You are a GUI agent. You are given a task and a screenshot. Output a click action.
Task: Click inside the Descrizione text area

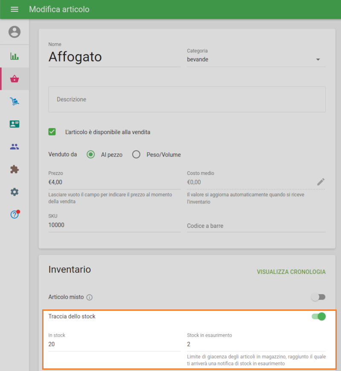tap(186, 99)
